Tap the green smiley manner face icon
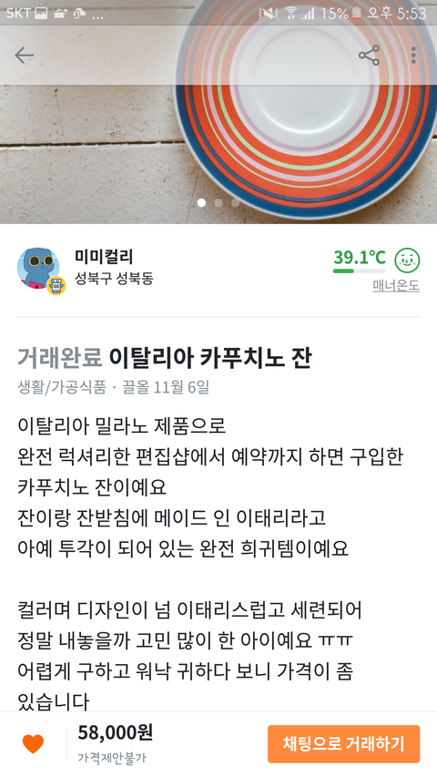437x777 pixels. (x=407, y=261)
